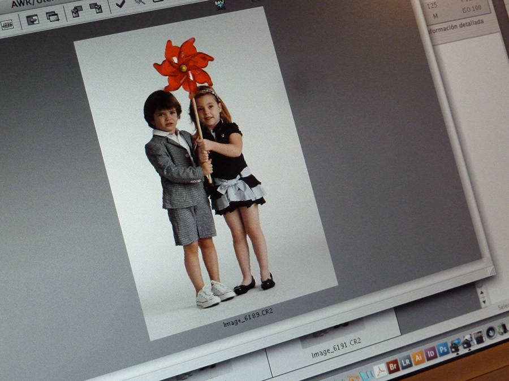The image size is (509, 381).
Task: Click the first camera icon in the dock
Action: [455, 345]
